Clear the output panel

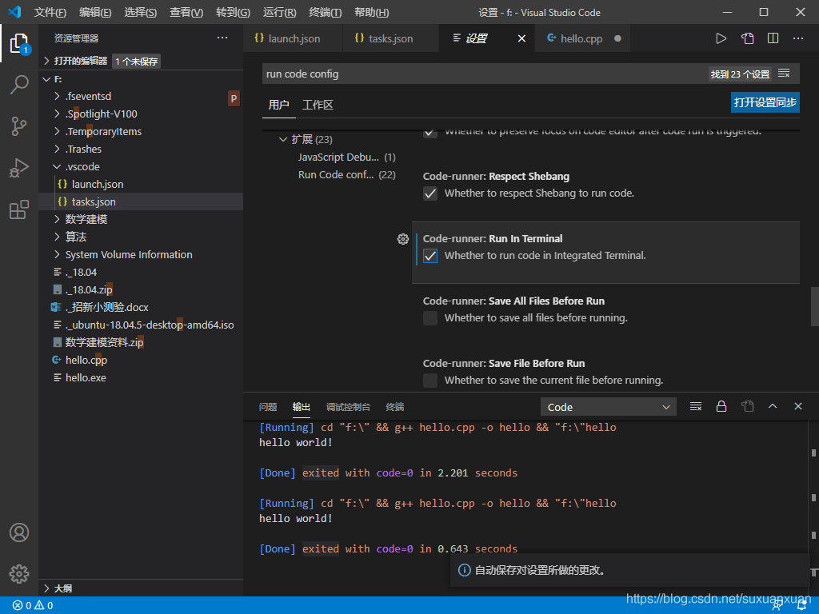click(696, 406)
